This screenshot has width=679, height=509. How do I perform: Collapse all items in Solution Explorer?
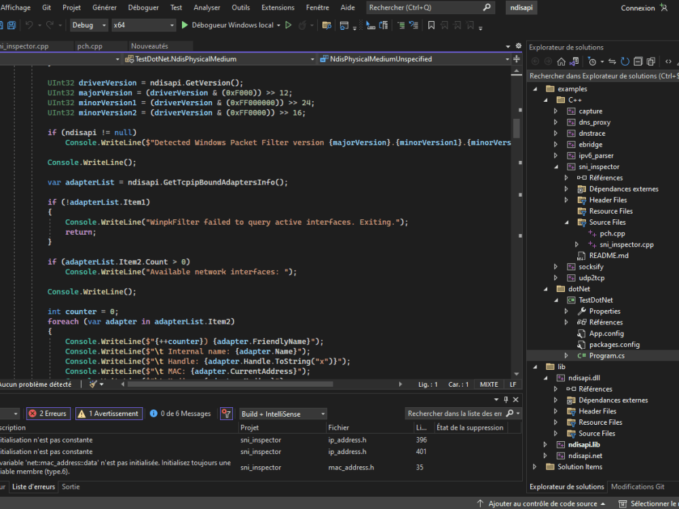638,61
